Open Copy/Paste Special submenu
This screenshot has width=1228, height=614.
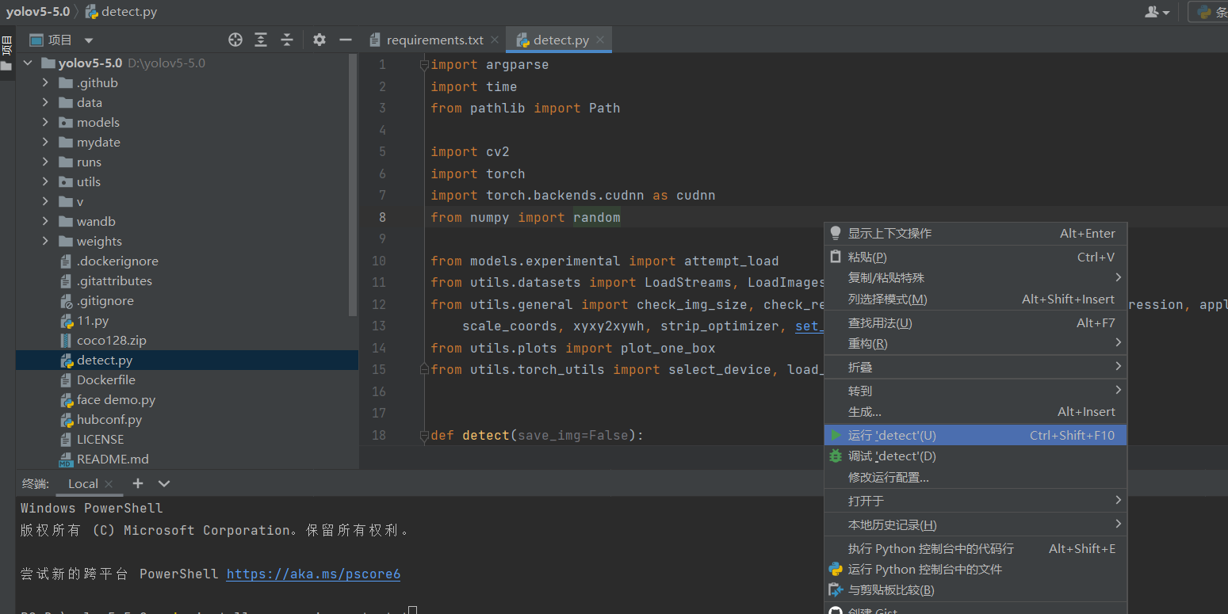click(x=976, y=277)
